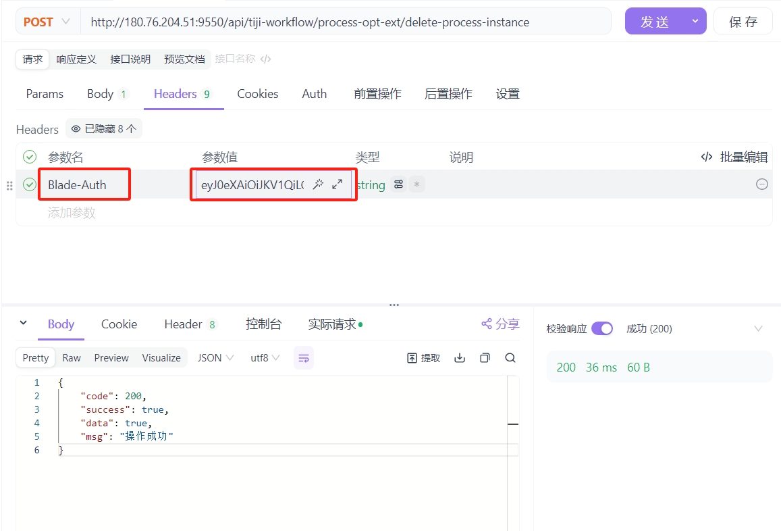
Task: Select the Headers 9 tab
Action: pos(184,94)
